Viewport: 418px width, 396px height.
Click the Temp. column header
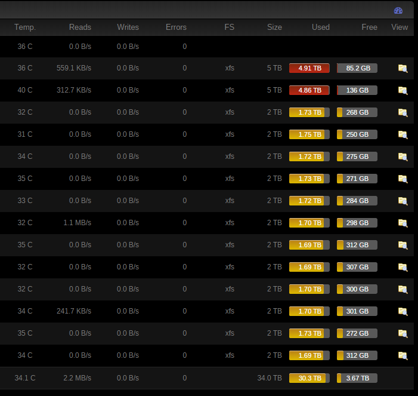point(25,27)
